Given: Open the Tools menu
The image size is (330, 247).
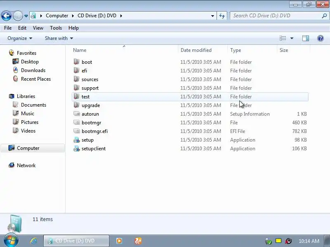Looking at the screenshot, I should (56, 28).
